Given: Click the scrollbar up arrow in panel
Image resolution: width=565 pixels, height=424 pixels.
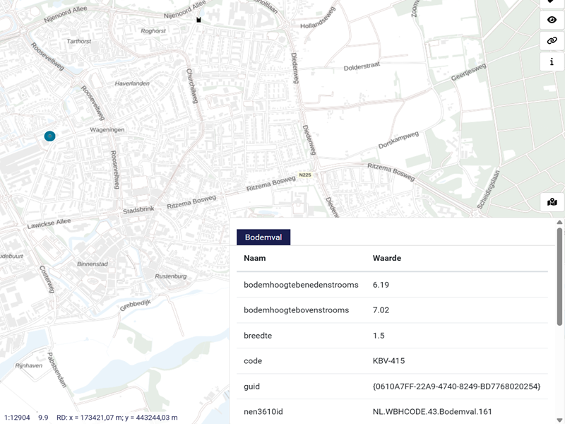Looking at the screenshot, I should [560, 223].
